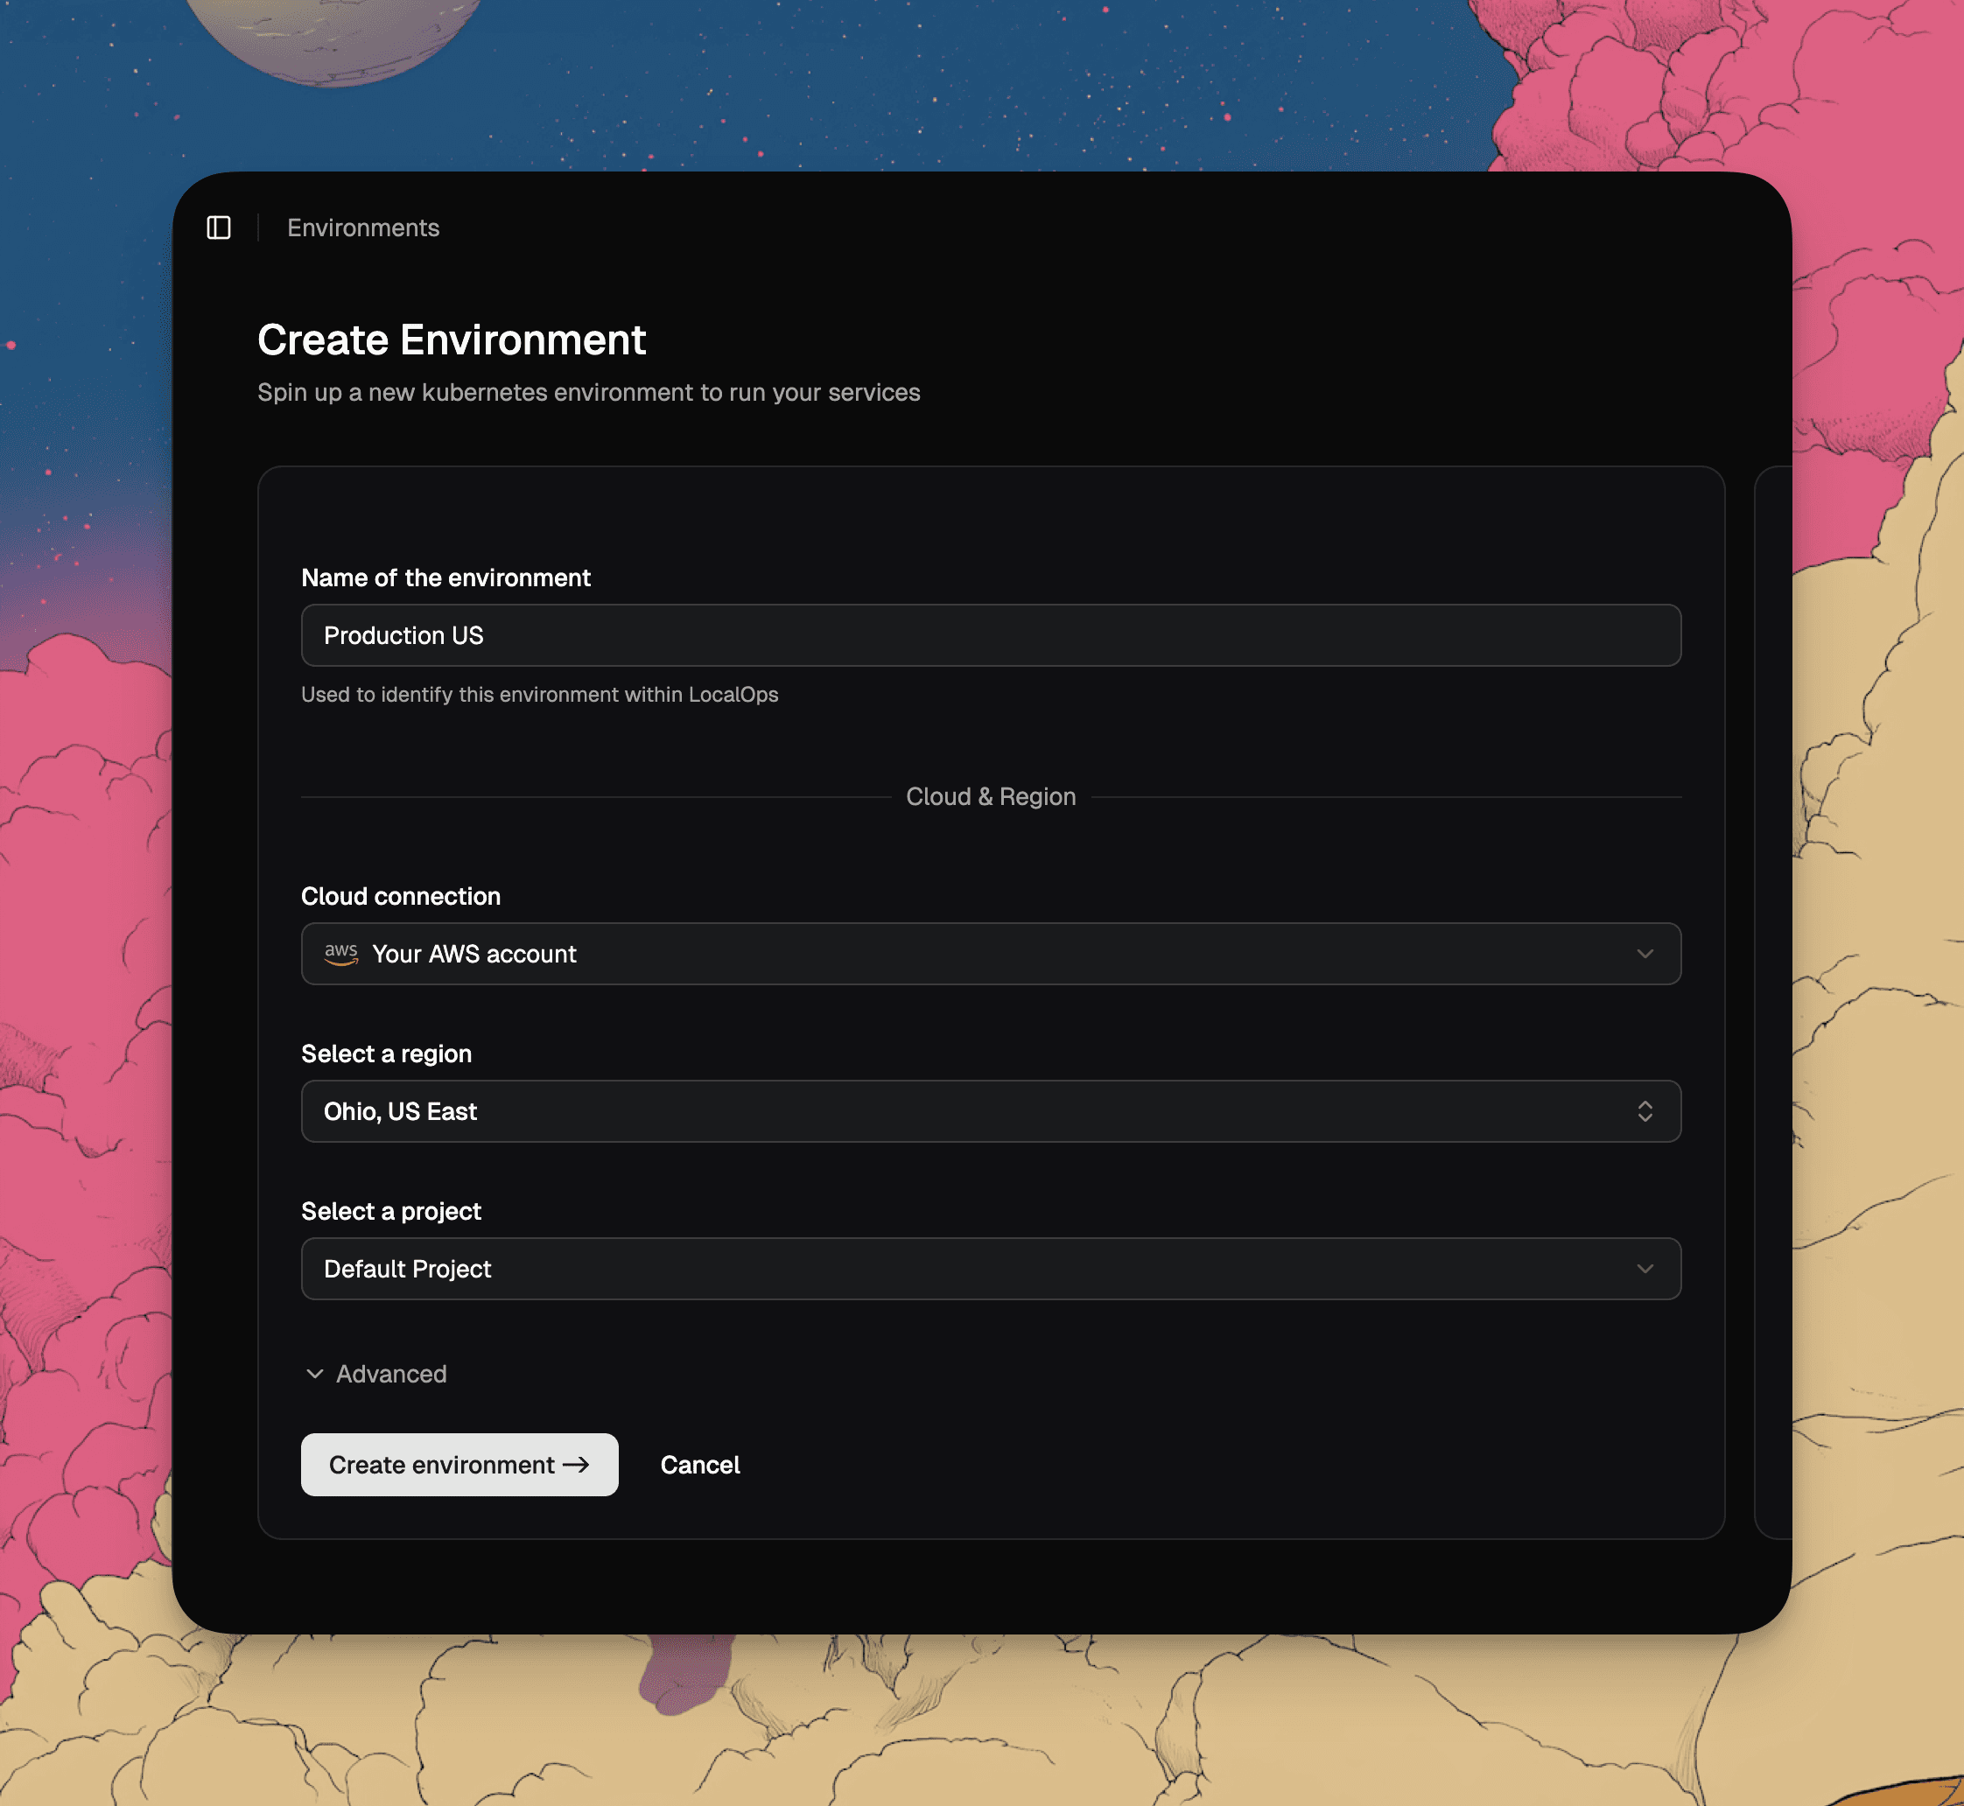Go to Environments breadcrumb
Viewport: 1964px width, 1806px height.
click(362, 227)
